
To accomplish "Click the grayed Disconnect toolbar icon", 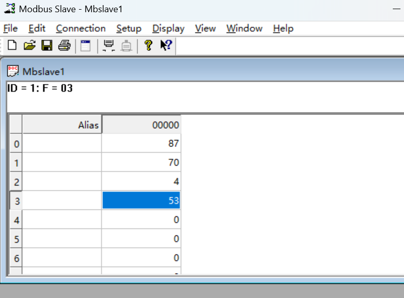I will click(x=126, y=46).
